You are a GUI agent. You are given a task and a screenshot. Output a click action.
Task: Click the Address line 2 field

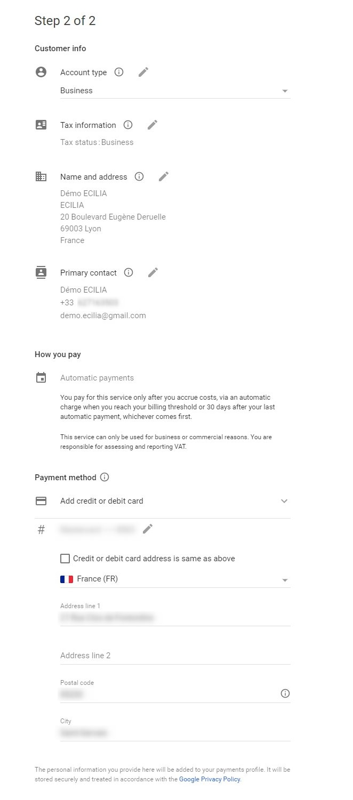point(175,656)
